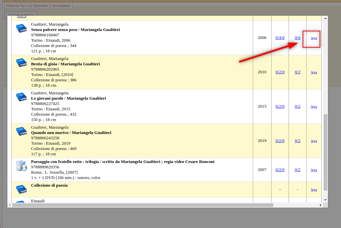Click 0/2 link for Le giovani parole
Image resolution: width=341 pixels, height=228 pixels.
[298, 106]
